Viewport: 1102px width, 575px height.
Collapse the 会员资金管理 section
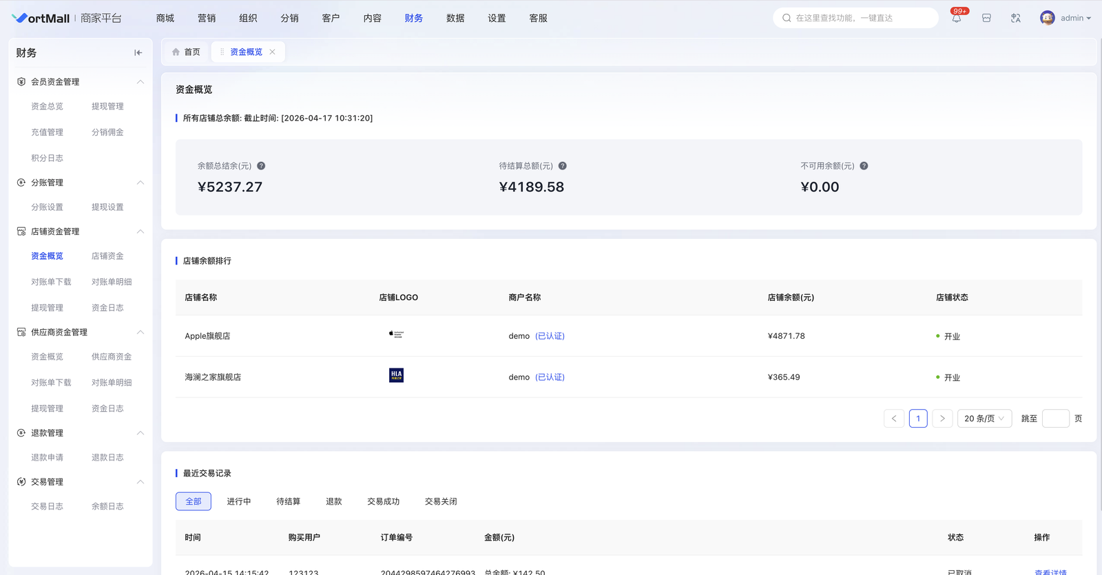[x=141, y=82]
